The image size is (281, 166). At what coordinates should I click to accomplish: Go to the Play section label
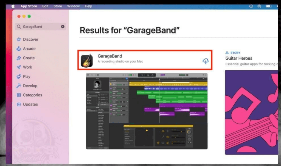[x=27, y=76]
